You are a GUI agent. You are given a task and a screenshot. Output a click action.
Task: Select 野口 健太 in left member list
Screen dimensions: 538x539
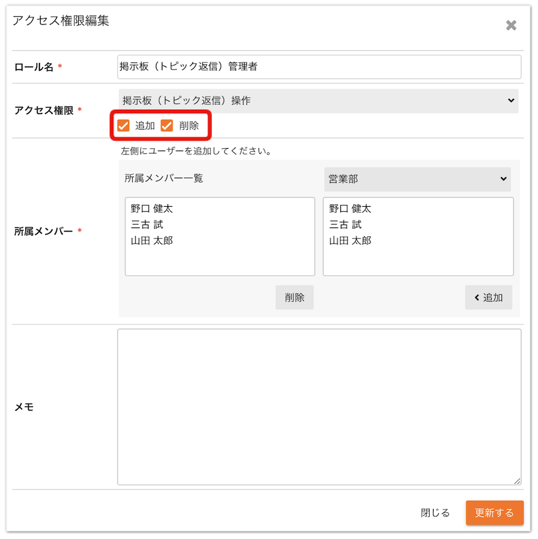(x=152, y=208)
